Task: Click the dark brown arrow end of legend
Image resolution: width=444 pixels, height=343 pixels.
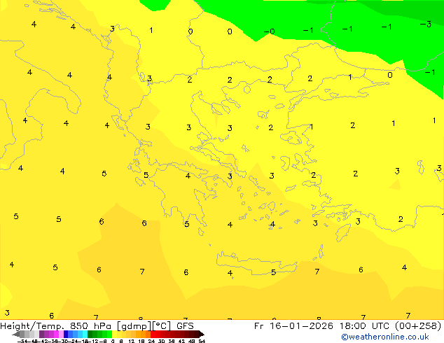Action: (x=201, y=334)
